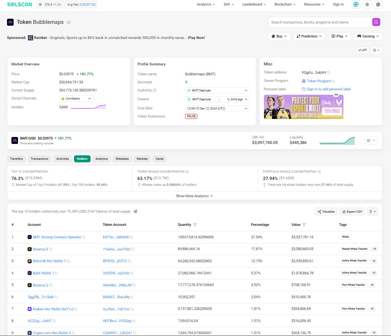The width and height of the screenshot is (391, 336).
Task: Click the +9 tags badge for Binance 3
Action: [x=374, y=249]
